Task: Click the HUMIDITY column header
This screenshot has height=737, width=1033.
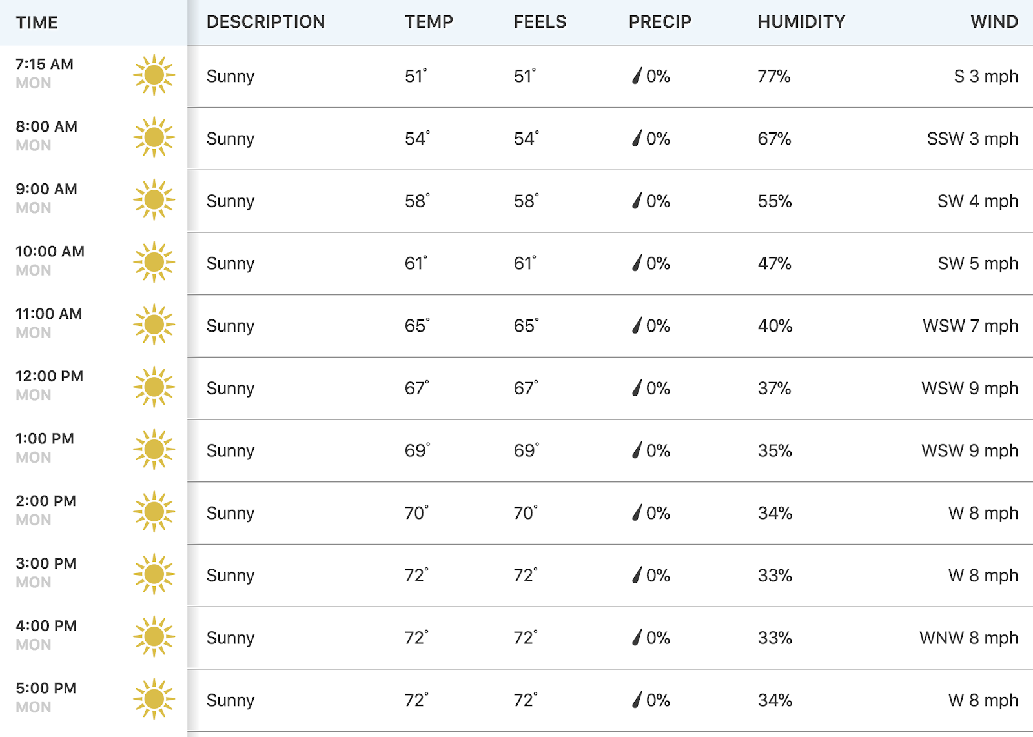Action: point(801,22)
